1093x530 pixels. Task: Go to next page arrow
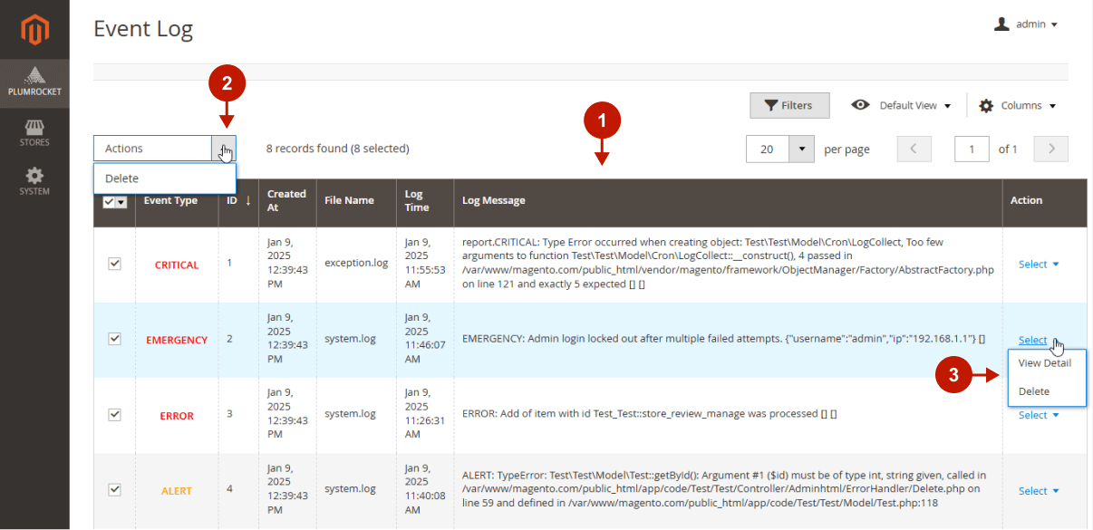(x=1050, y=149)
